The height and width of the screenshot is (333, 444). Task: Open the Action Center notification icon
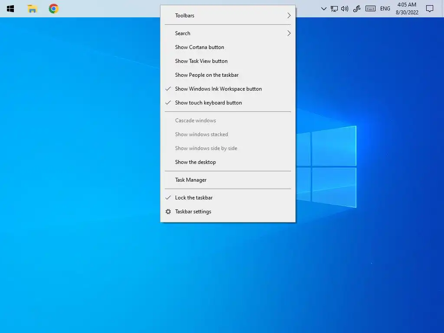[x=430, y=9]
